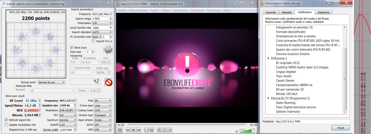Screen dimensions: 371x134
Task: Select the Bitrate: 192 kb/s row
Action: (289, 94)
